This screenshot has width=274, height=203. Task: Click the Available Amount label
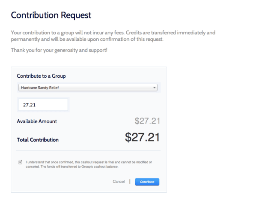[x=37, y=121]
